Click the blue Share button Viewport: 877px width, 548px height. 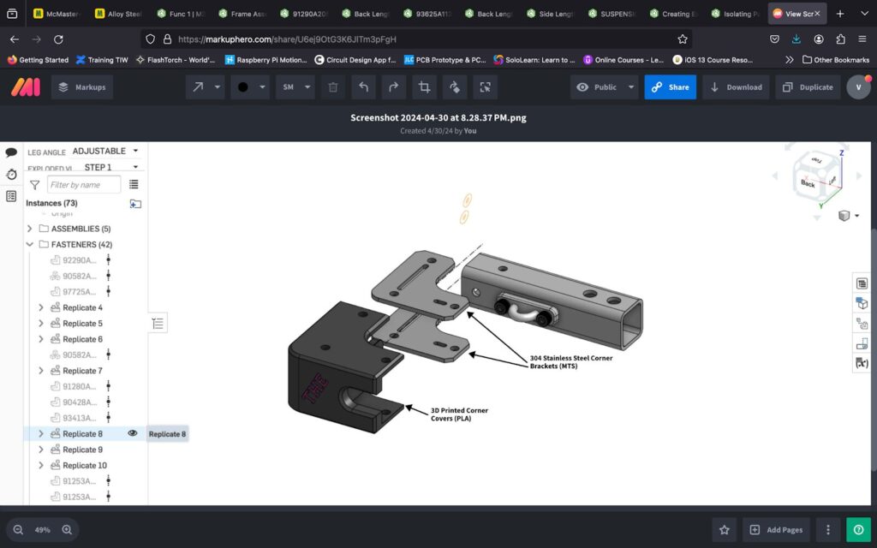point(670,87)
